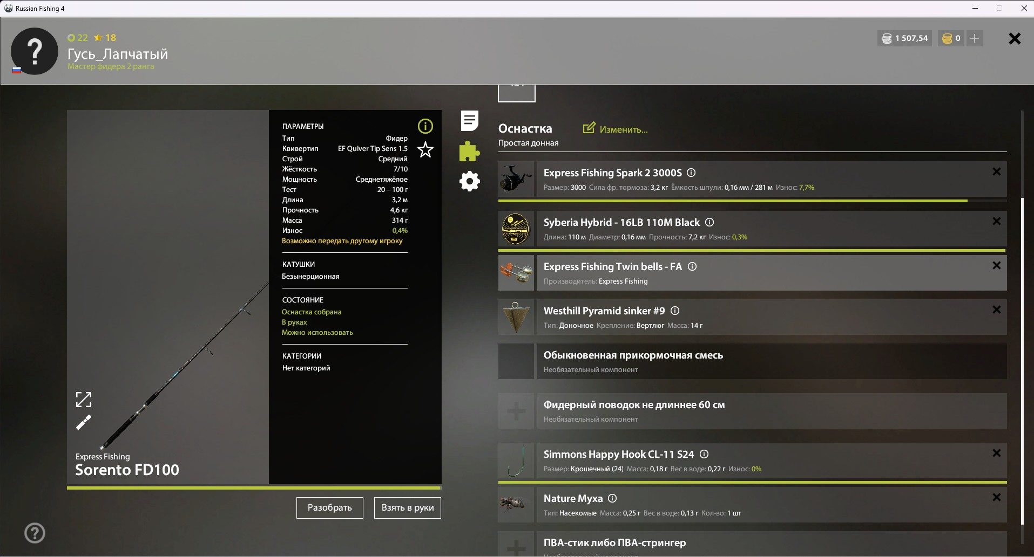Select the Express Fishing Spark 2 3000S reel thumbnail
This screenshot has width=1034, height=557.
pos(516,179)
